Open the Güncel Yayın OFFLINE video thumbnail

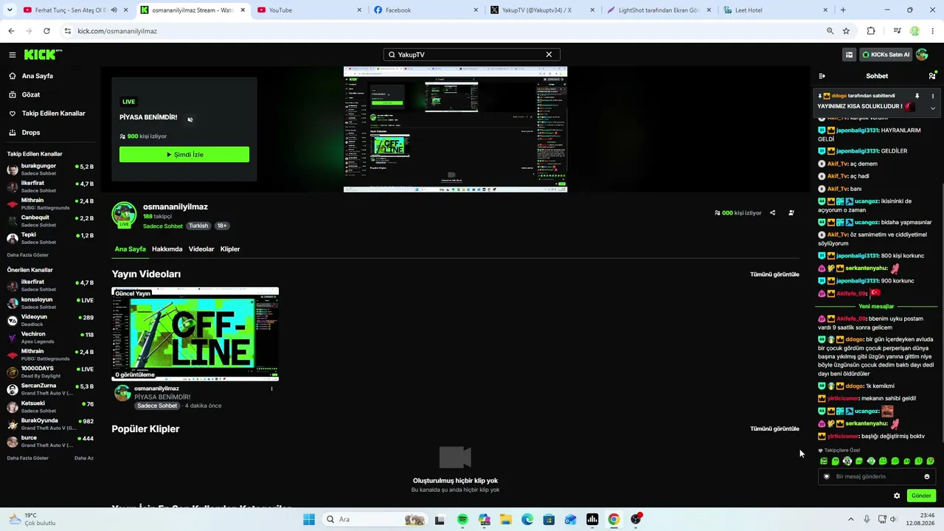(x=195, y=334)
